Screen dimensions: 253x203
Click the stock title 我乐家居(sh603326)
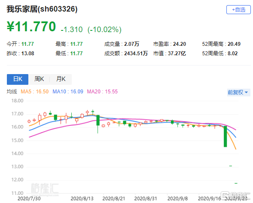pyautogui.click(x=42, y=9)
